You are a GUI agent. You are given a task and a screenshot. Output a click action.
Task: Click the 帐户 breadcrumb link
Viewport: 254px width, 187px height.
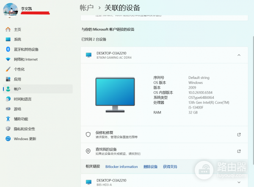coord(87,8)
